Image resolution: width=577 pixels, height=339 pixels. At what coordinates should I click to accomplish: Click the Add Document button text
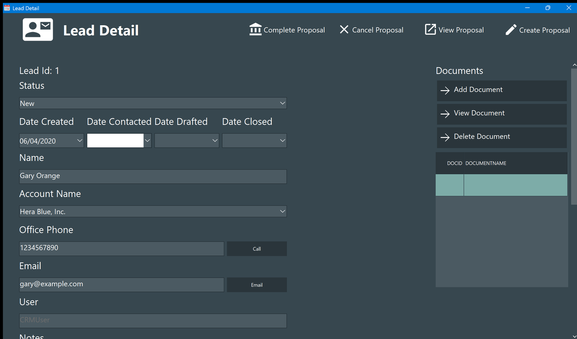click(478, 89)
